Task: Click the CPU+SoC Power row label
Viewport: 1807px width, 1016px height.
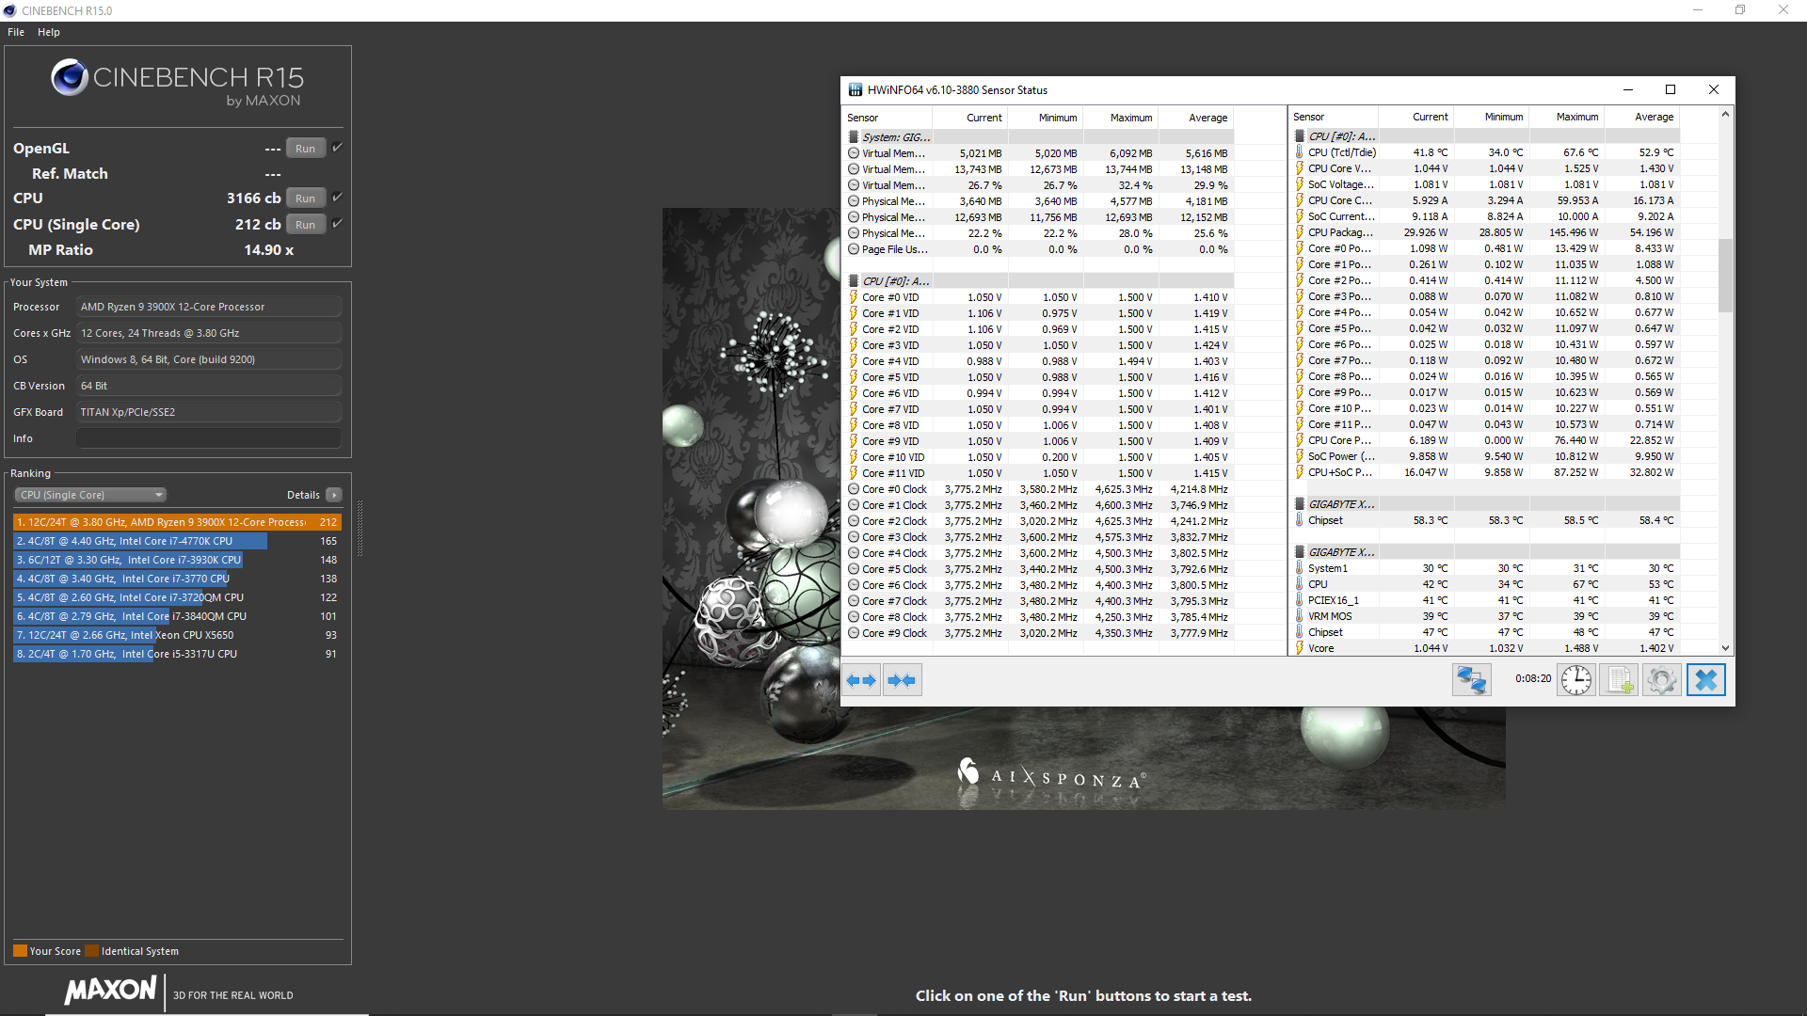Action: pyautogui.click(x=1340, y=472)
